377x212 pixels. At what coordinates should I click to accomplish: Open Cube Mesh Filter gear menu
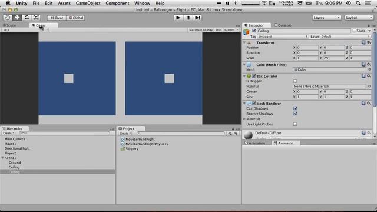tap(369, 64)
